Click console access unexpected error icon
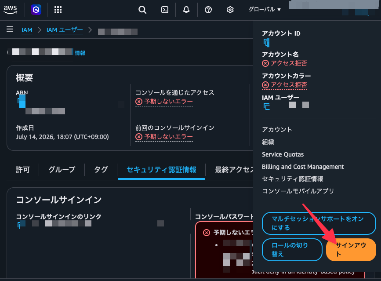 pos(139,102)
